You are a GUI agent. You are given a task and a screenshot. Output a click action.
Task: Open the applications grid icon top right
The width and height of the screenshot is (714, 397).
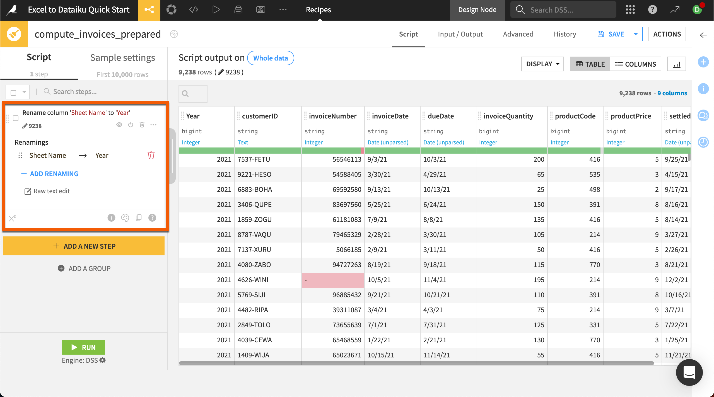[631, 9]
